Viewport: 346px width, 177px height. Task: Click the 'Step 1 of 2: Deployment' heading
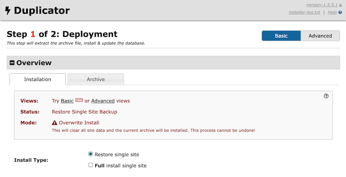point(62,34)
